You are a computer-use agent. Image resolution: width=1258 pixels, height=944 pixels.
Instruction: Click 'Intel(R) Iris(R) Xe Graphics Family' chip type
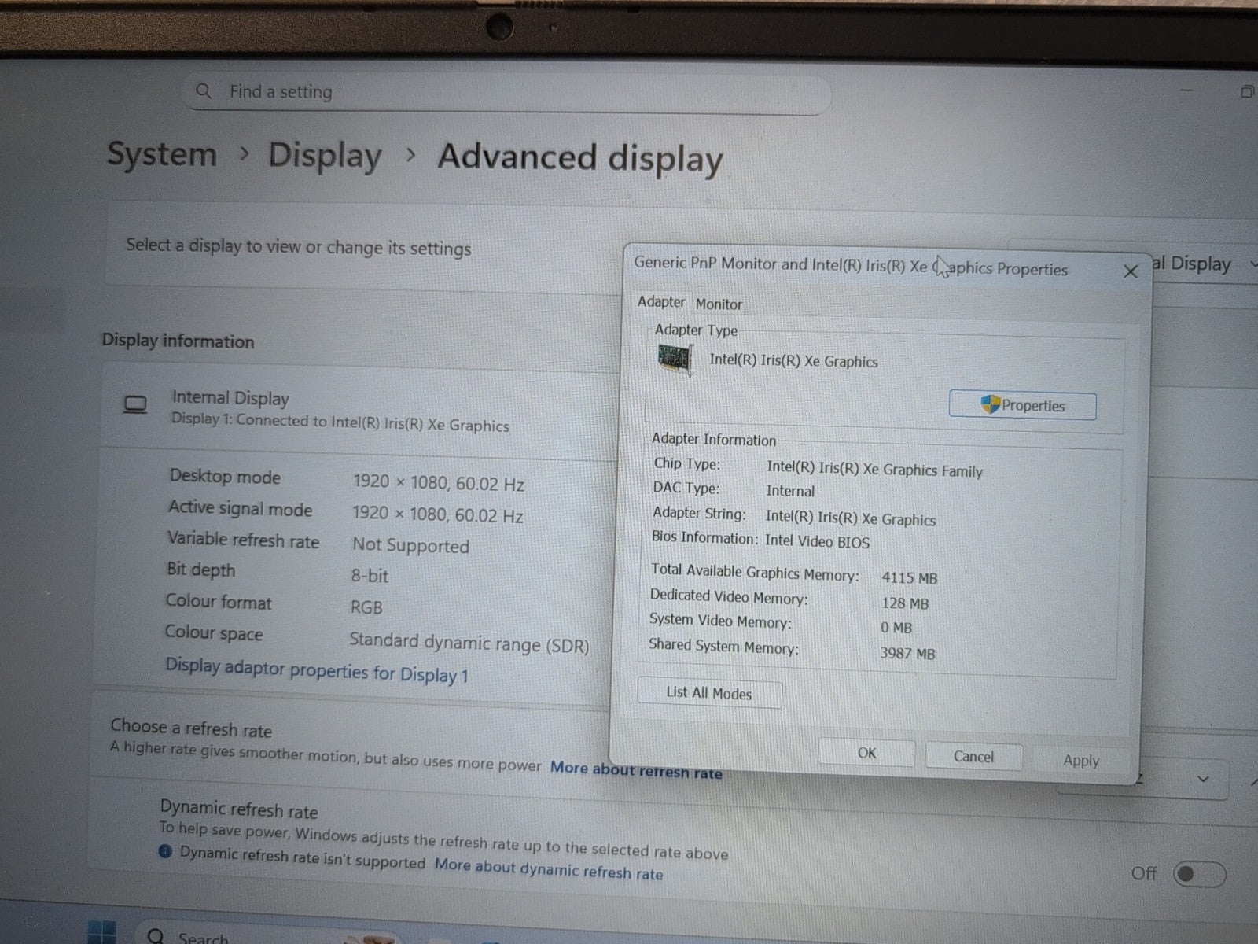coord(874,469)
